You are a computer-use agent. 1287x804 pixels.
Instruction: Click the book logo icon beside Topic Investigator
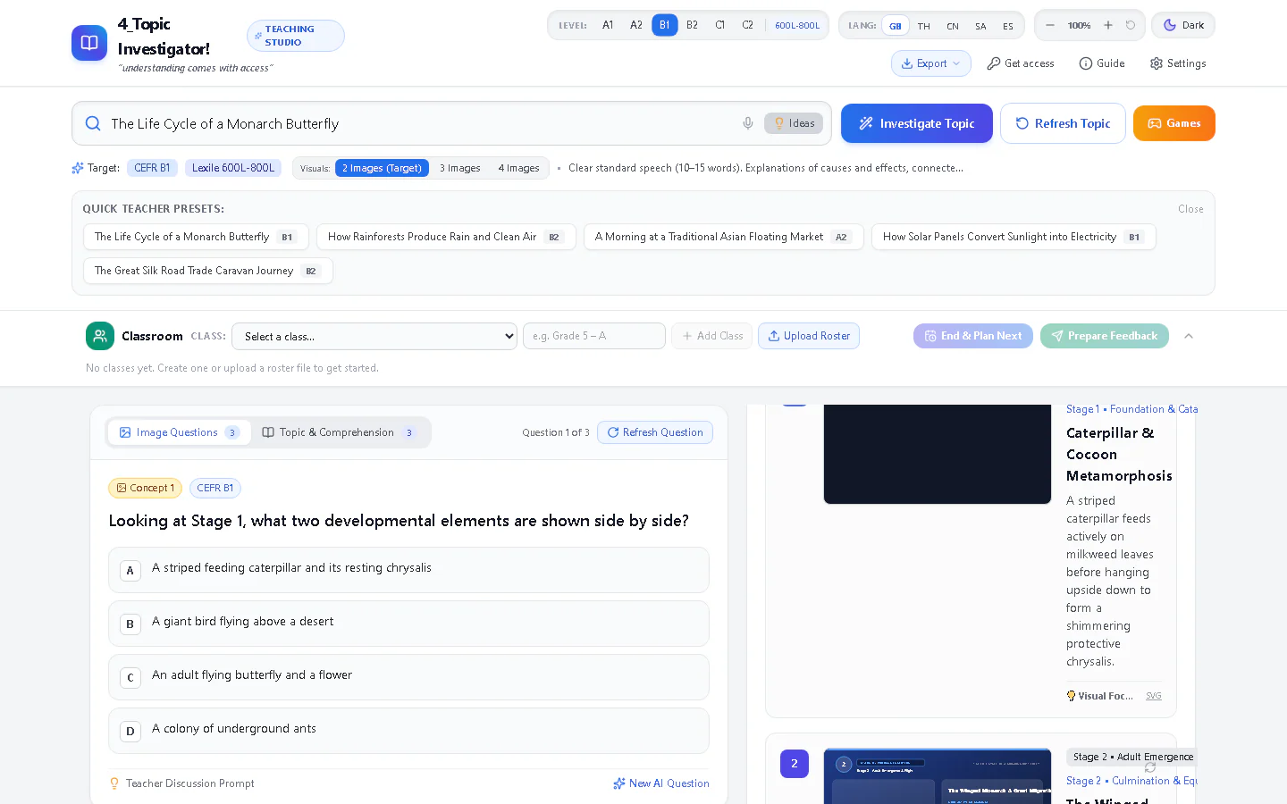click(89, 43)
